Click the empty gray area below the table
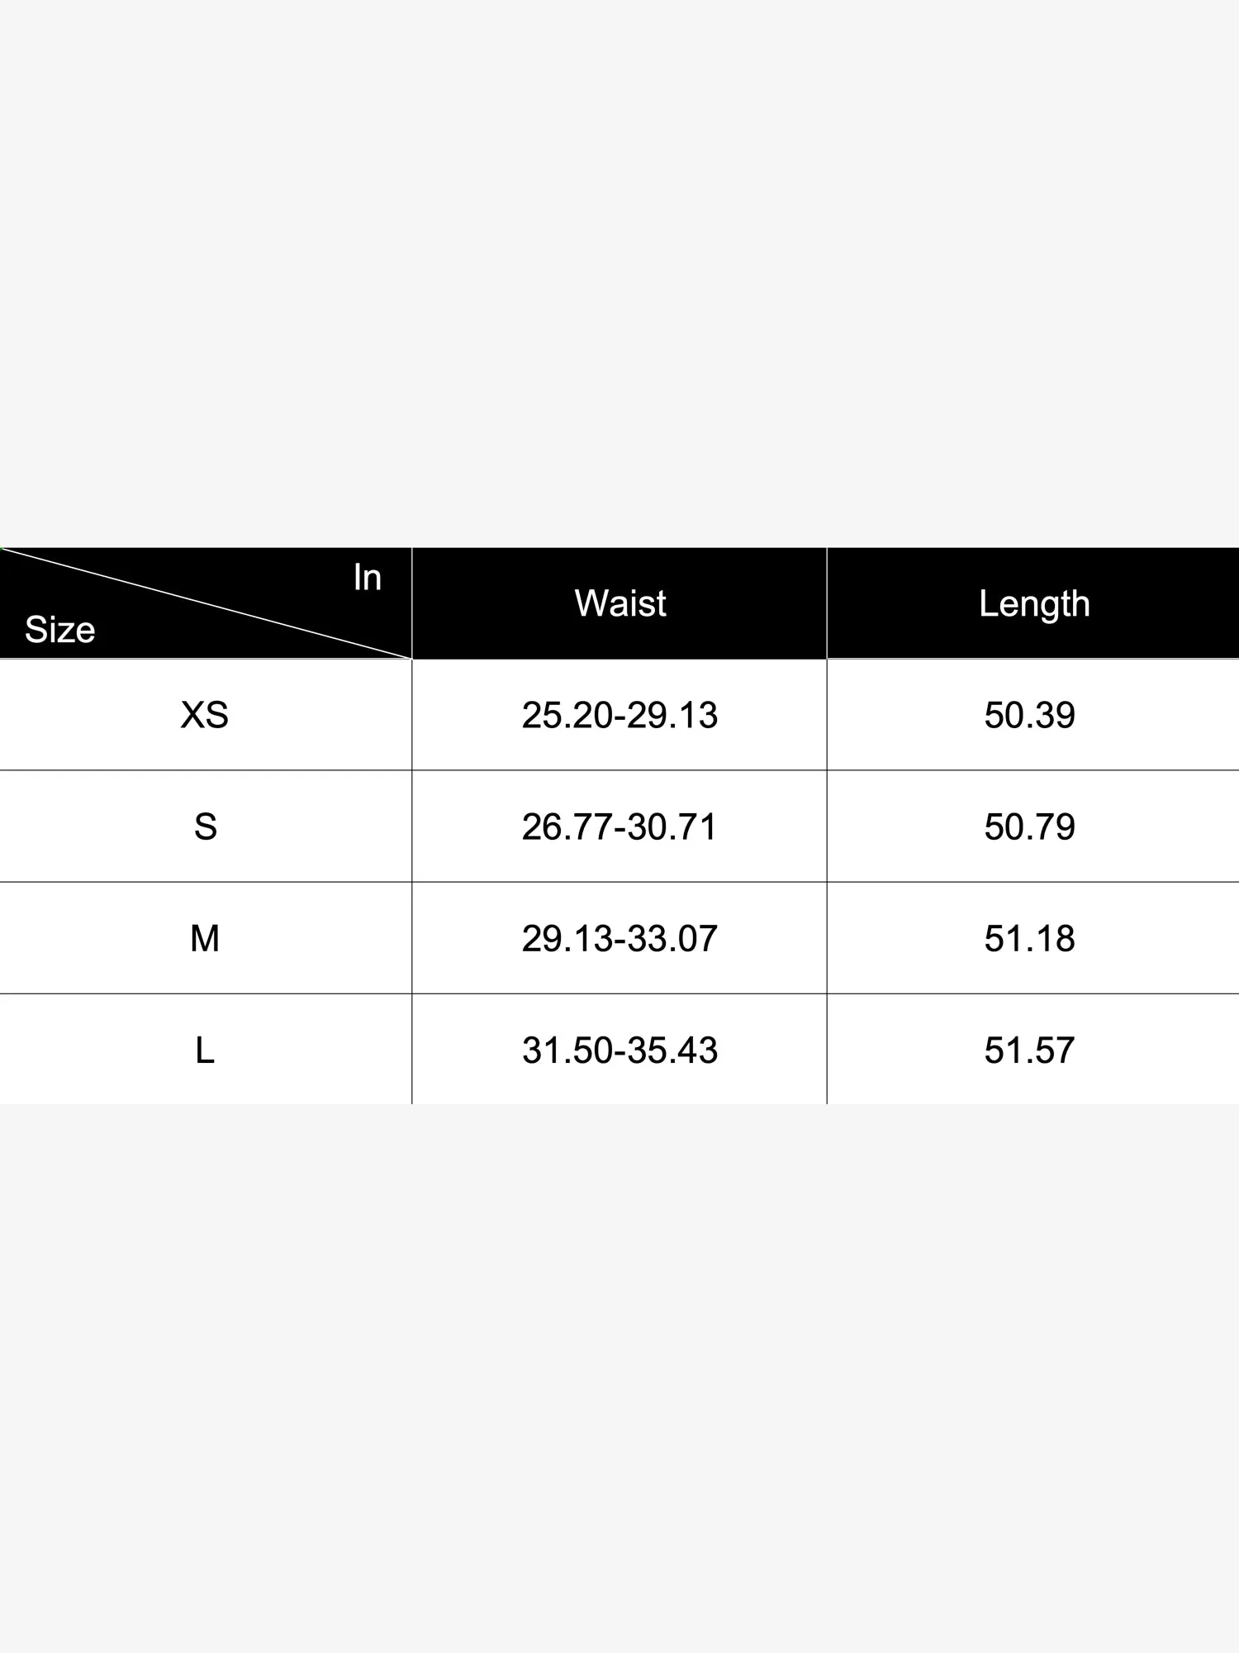The width and height of the screenshot is (1239, 1653). coord(619,1372)
